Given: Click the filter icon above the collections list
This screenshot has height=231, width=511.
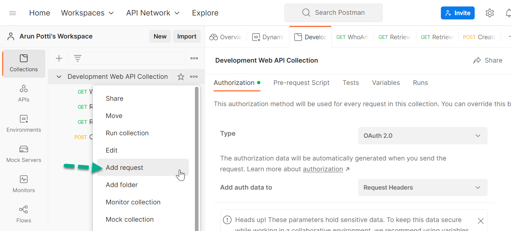Looking at the screenshot, I should pyautogui.click(x=78, y=58).
